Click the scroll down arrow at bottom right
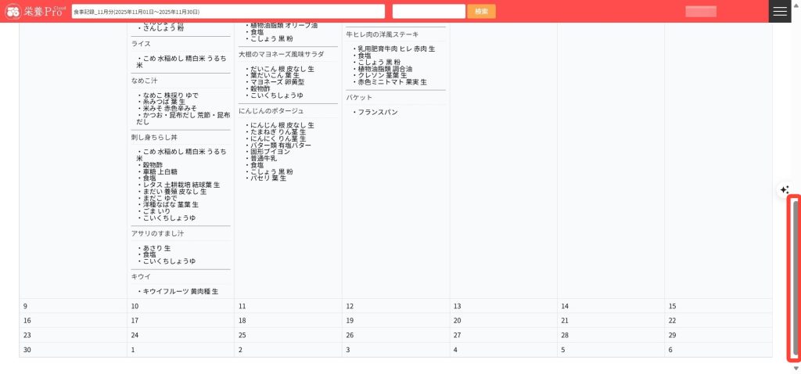The image size is (801, 374). tap(796, 368)
